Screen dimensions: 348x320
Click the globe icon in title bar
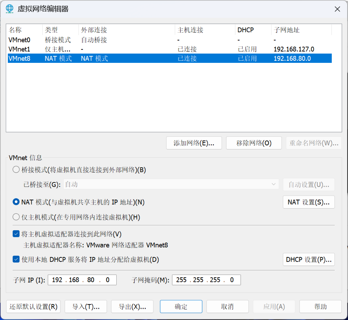(x=10, y=9)
